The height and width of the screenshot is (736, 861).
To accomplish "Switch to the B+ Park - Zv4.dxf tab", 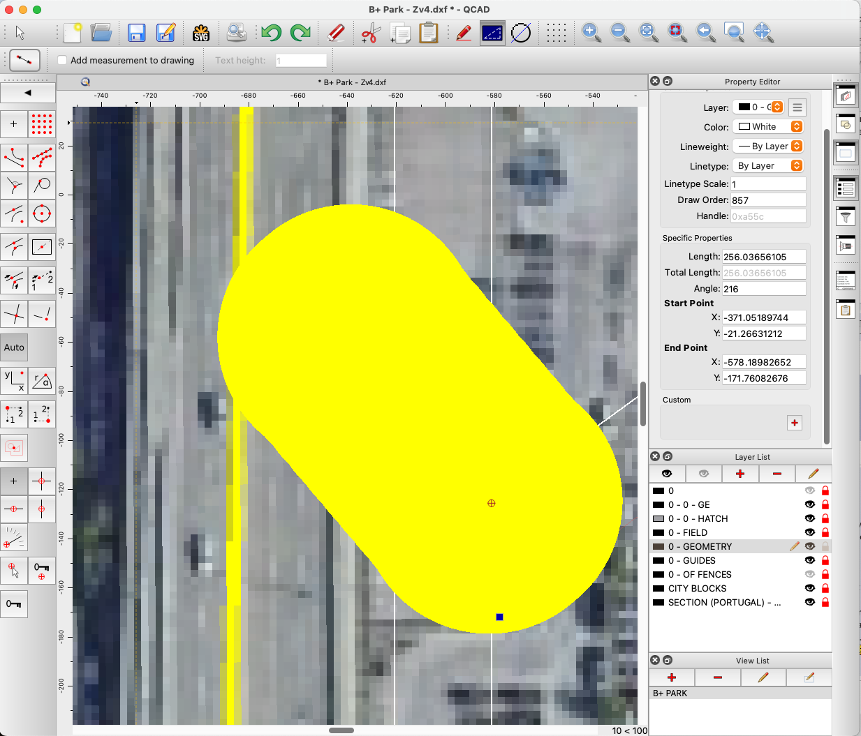I will pyautogui.click(x=352, y=82).
